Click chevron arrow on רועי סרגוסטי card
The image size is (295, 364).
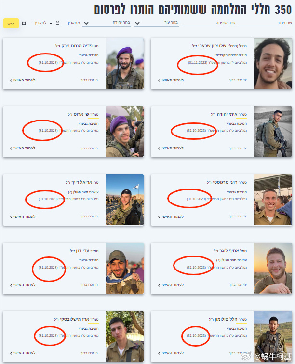pos(159,217)
